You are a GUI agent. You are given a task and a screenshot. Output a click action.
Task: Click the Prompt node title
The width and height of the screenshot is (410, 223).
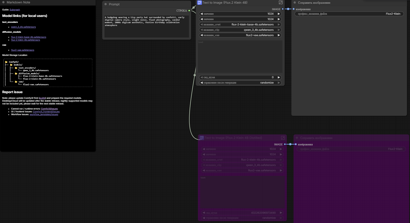[x=114, y=4]
